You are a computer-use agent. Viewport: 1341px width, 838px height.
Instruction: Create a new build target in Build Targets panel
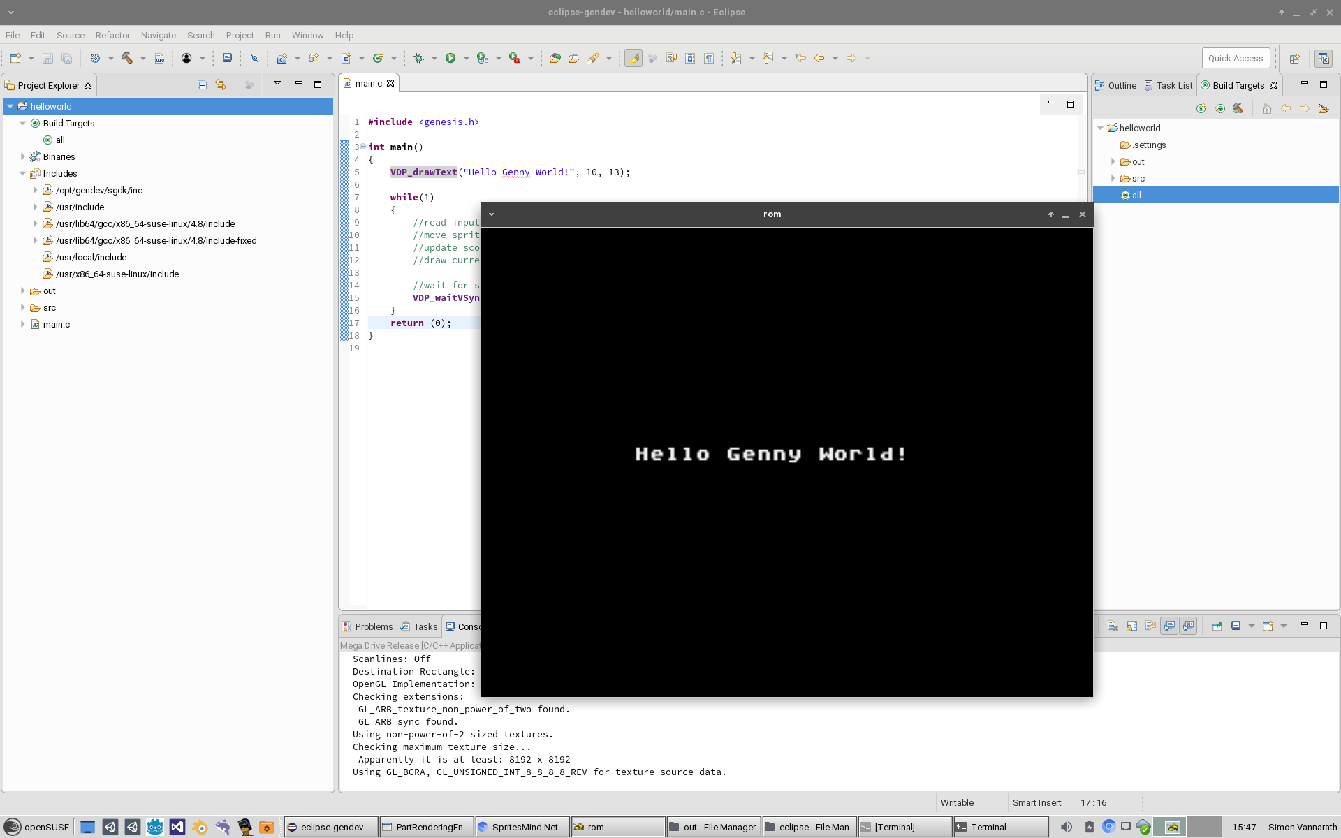(x=1201, y=108)
